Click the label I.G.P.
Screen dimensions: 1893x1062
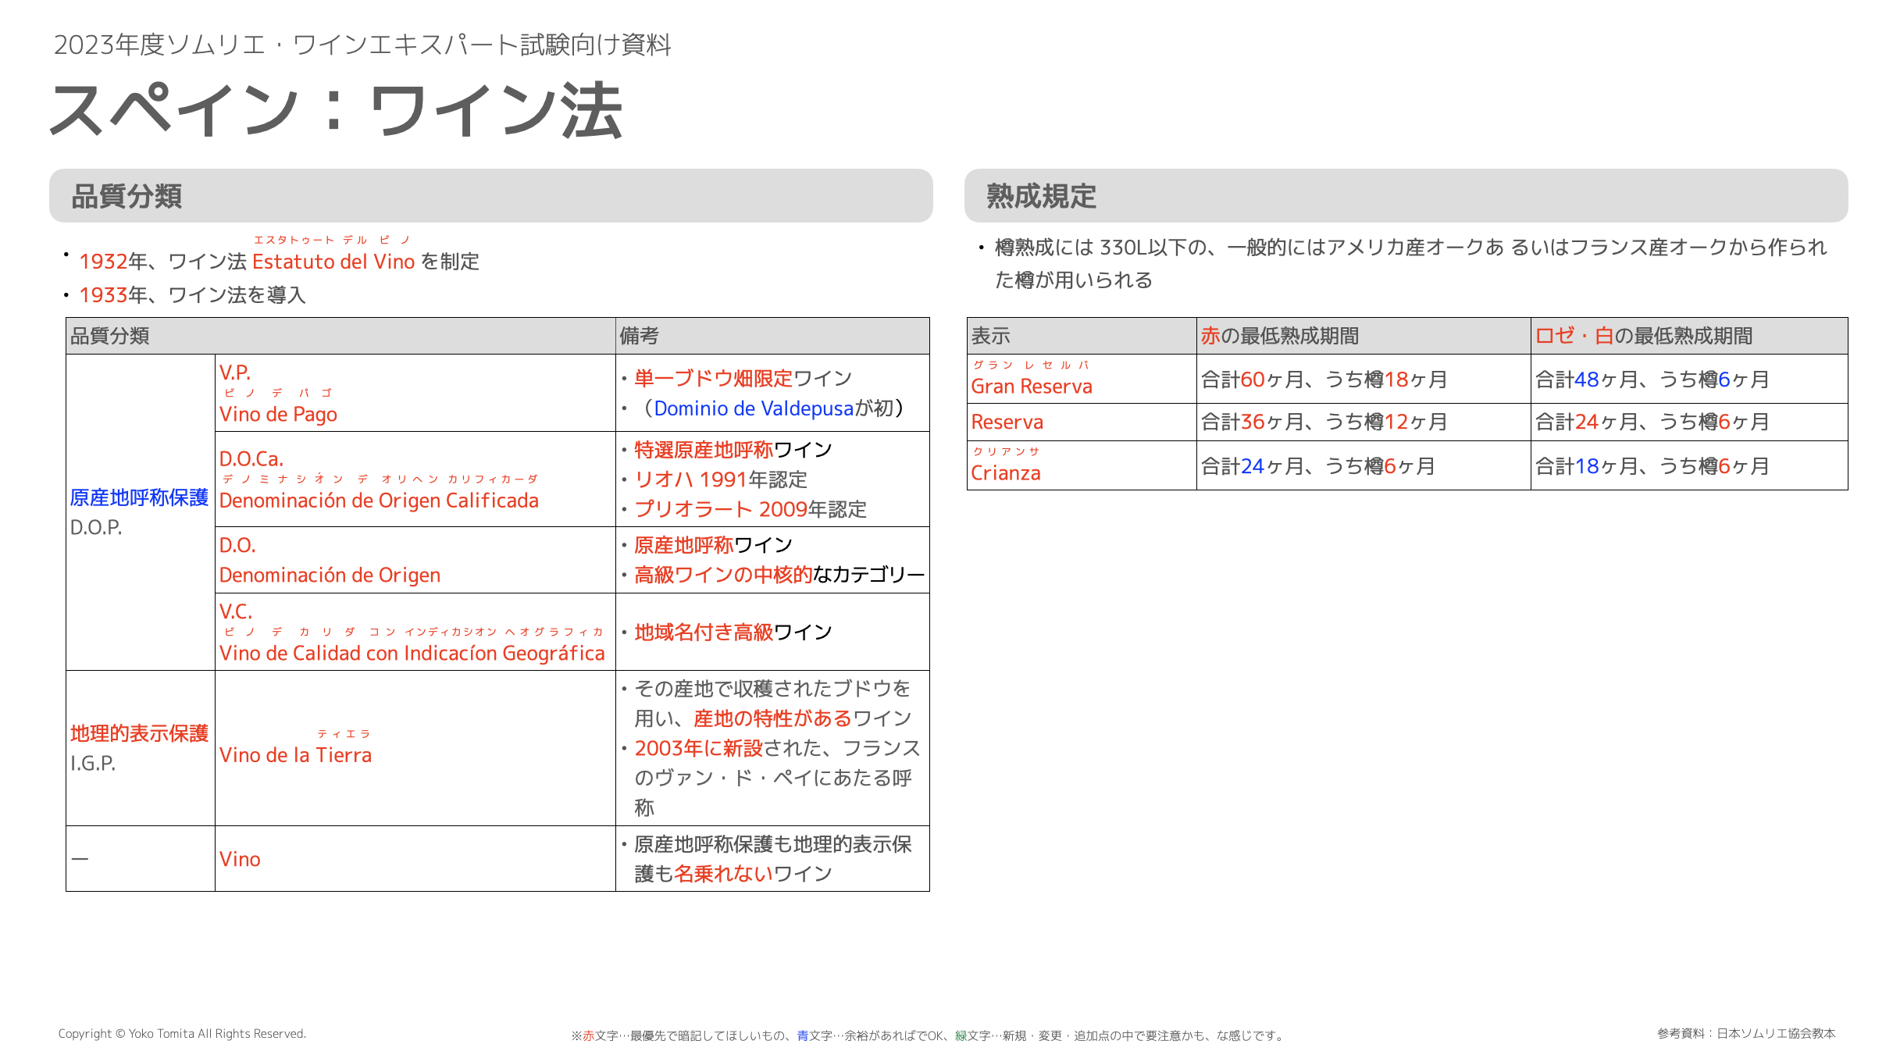tap(93, 764)
